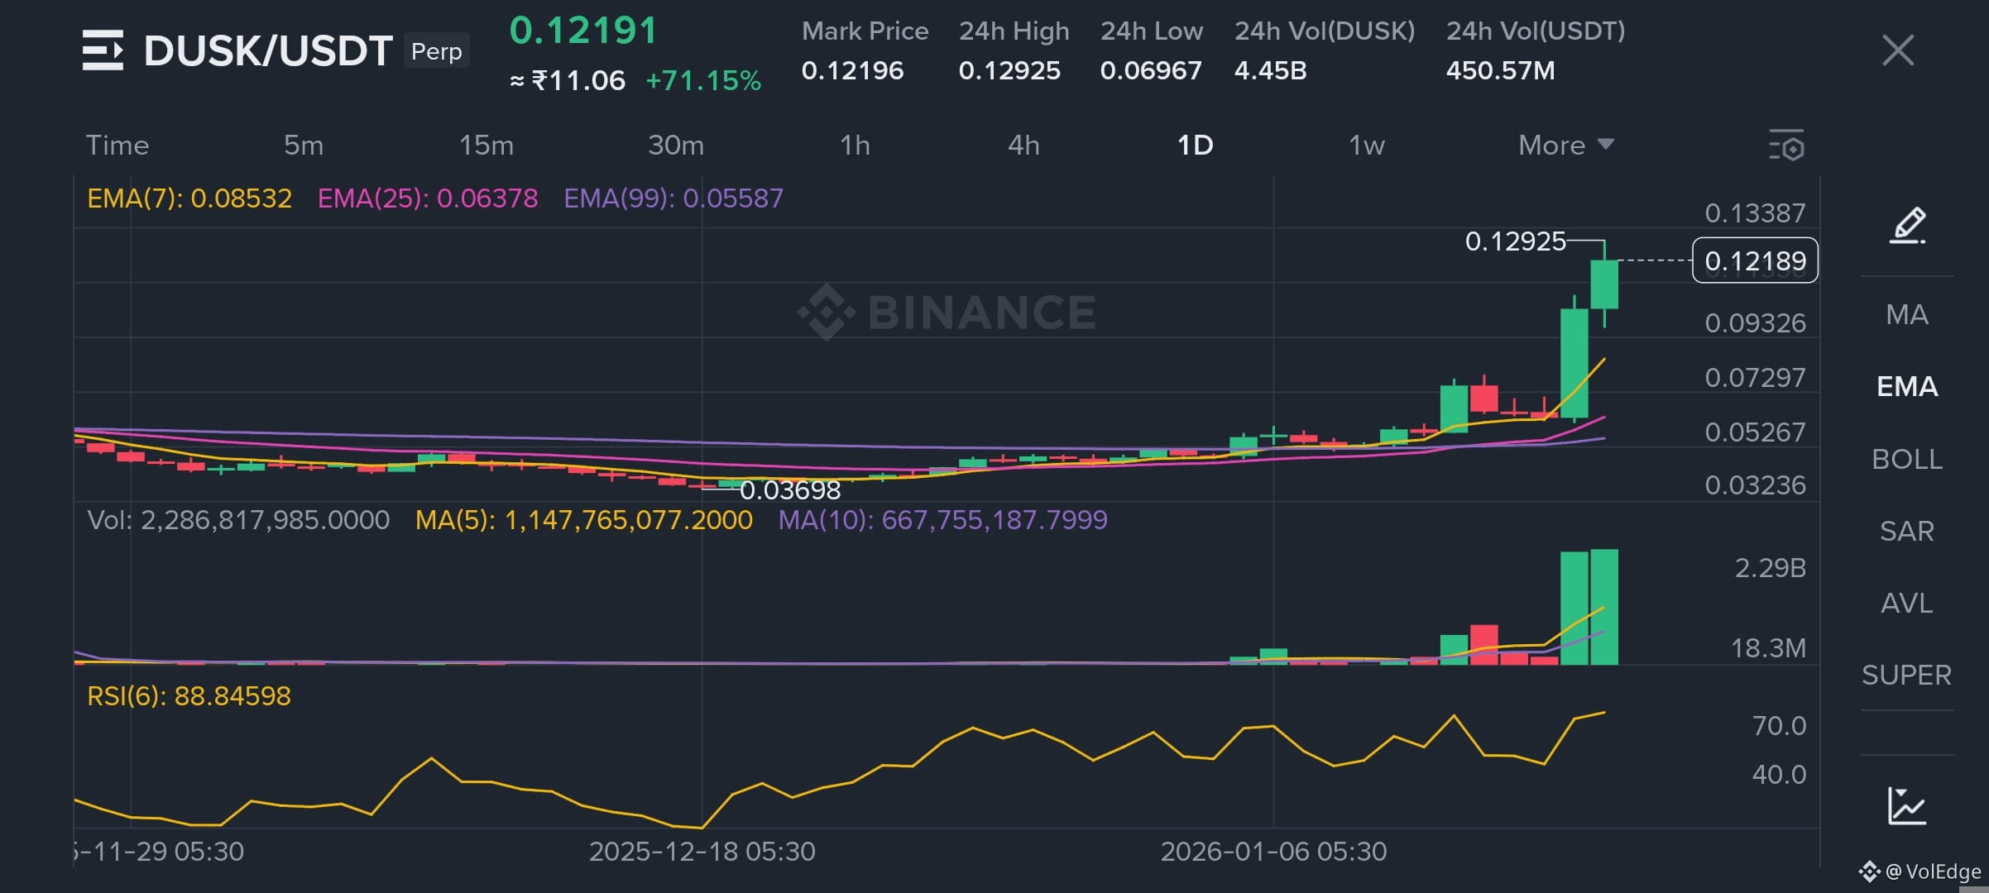
Task: Select the 30m timeframe
Action: click(x=676, y=146)
